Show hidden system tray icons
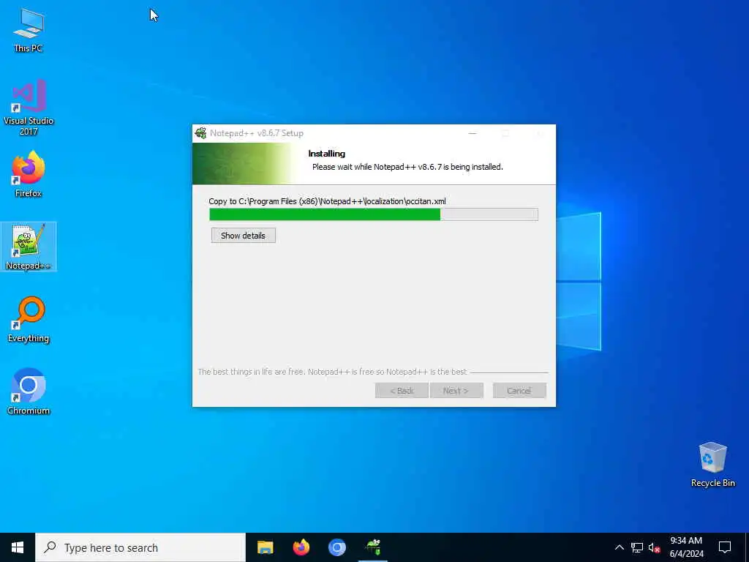 pos(619,547)
